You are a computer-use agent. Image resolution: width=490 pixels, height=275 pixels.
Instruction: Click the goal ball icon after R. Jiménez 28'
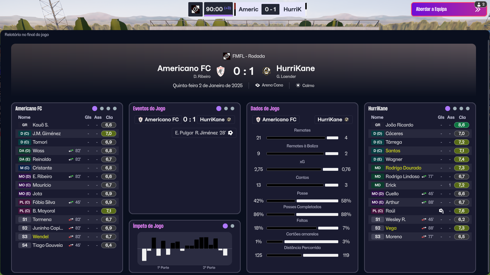coord(230,133)
